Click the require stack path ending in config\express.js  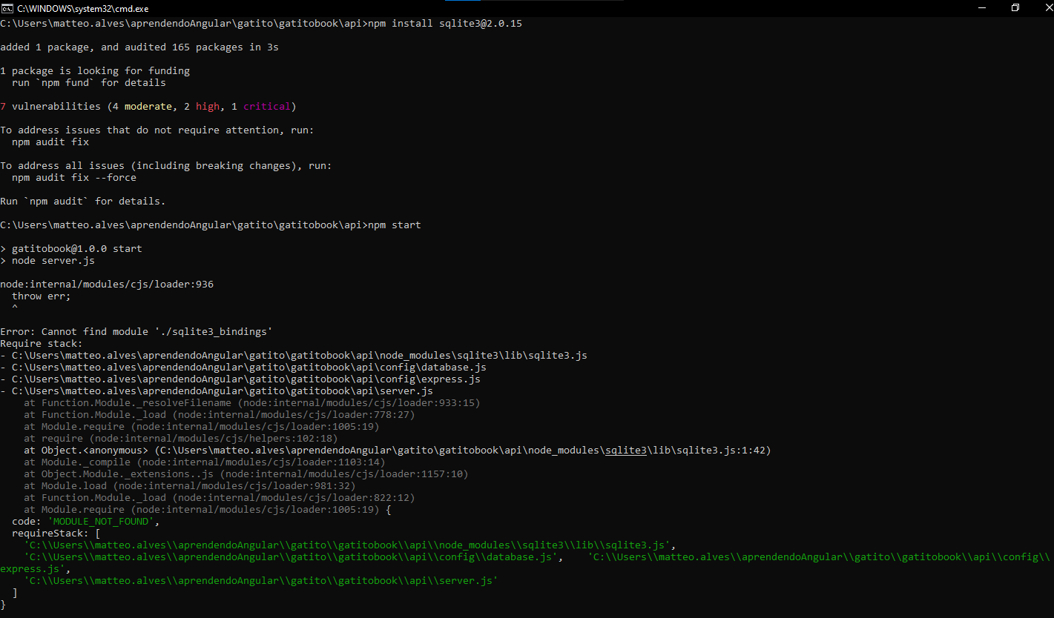(240, 379)
